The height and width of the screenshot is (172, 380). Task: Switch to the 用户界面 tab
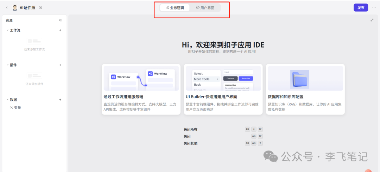(x=205, y=7)
